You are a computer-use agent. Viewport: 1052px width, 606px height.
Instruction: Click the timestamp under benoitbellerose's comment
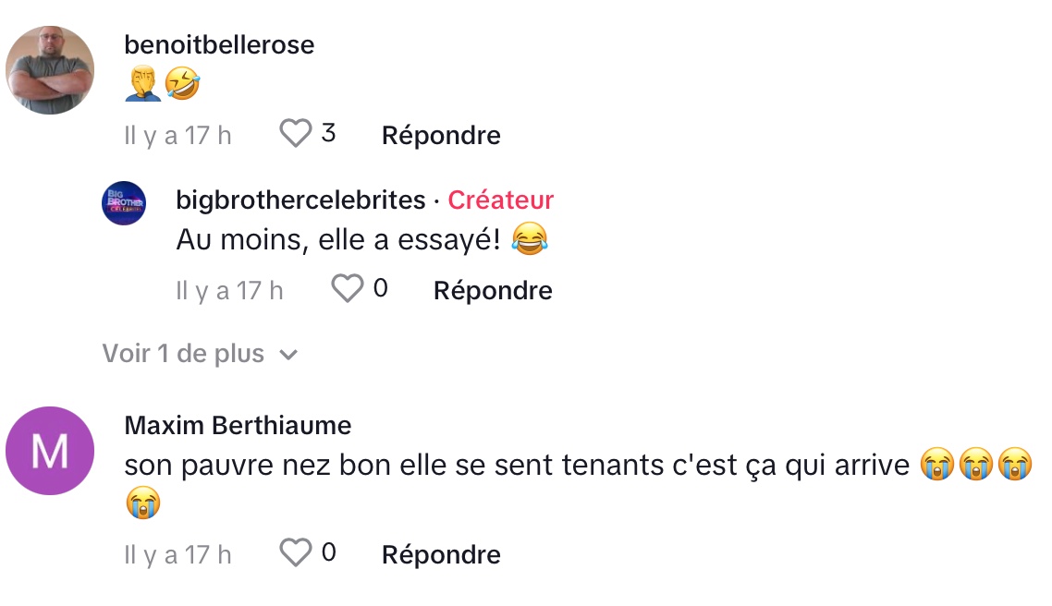coord(177,135)
